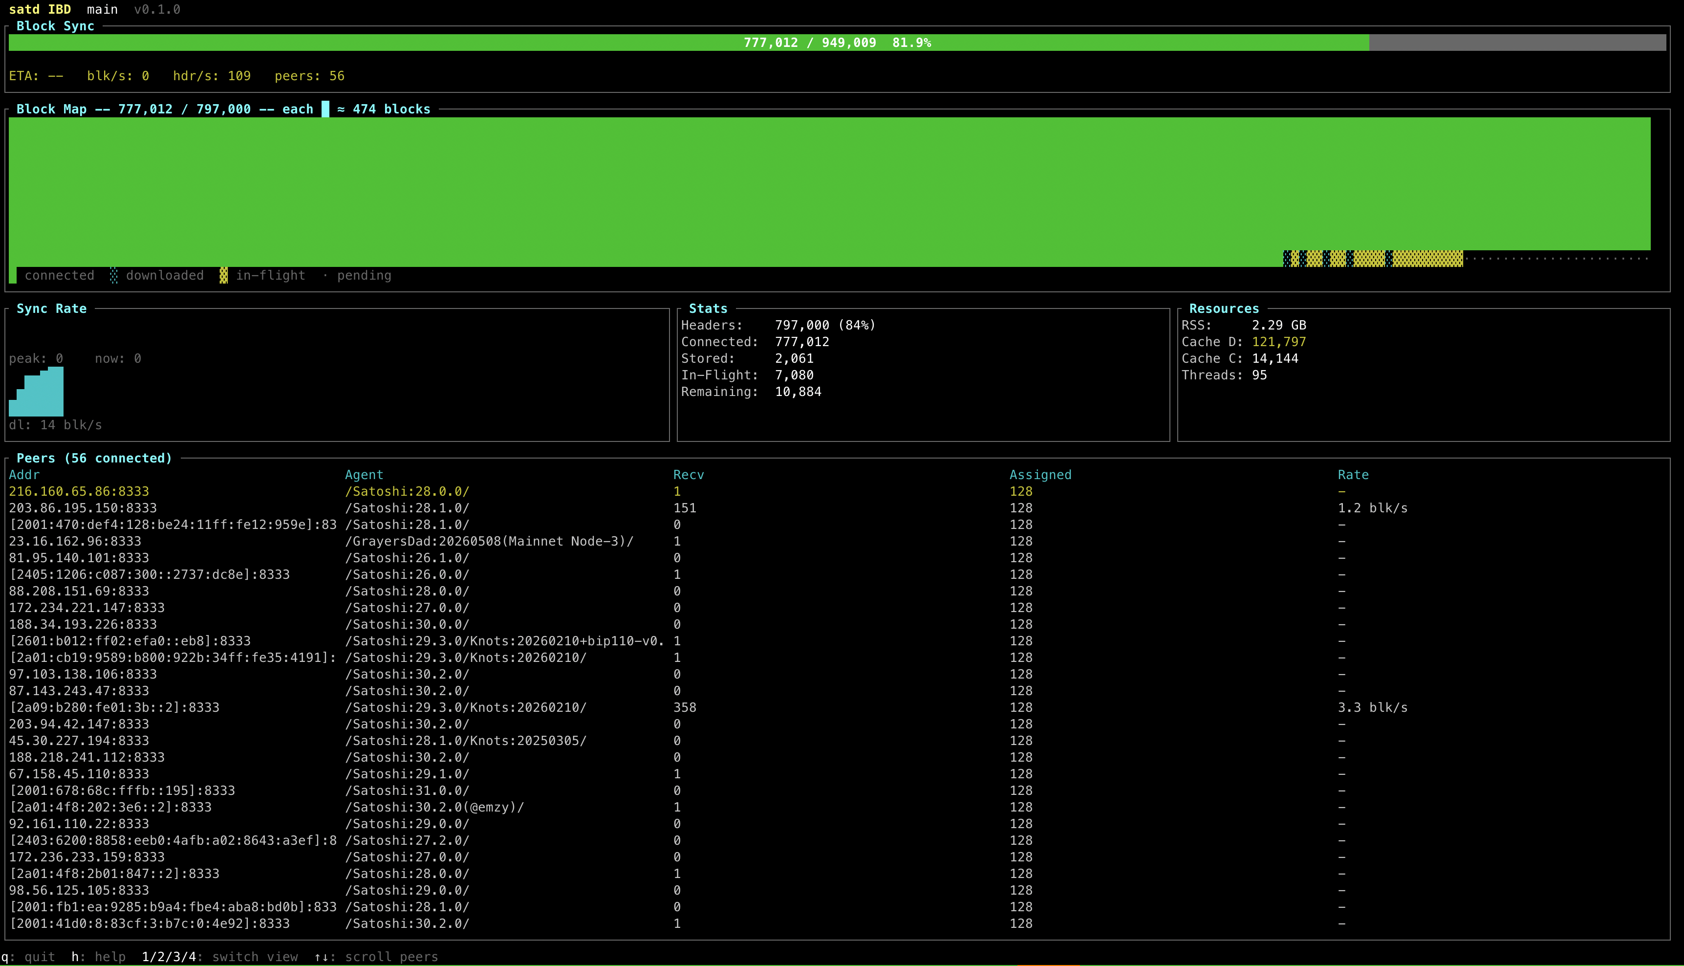
Task: Click the 'ETA: --' stat
Action: [x=36, y=76]
